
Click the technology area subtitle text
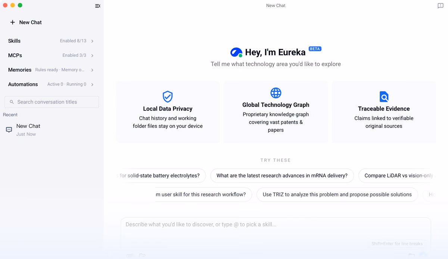click(x=276, y=64)
